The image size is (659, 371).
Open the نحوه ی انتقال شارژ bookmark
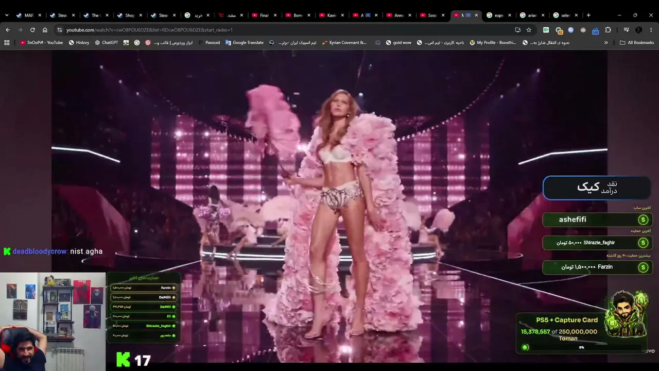[x=546, y=43]
